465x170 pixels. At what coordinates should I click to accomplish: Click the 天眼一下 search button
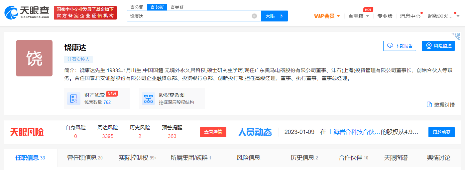pos(274,16)
